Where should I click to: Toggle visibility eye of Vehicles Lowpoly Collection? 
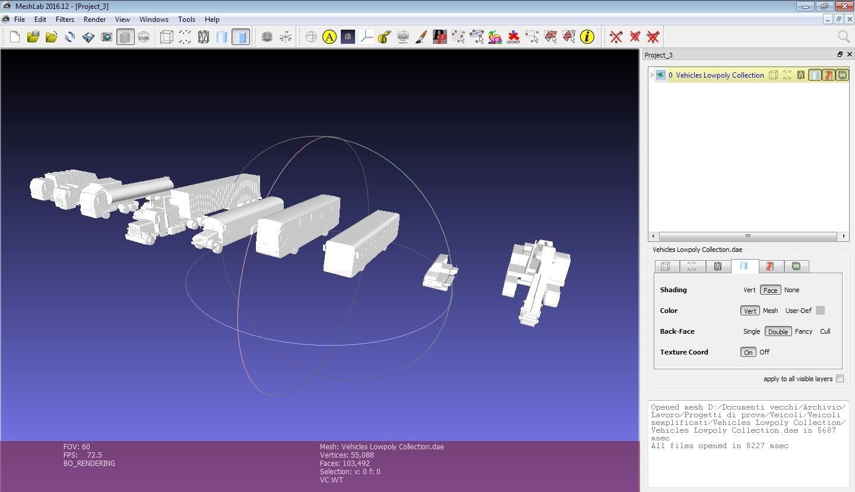point(660,75)
